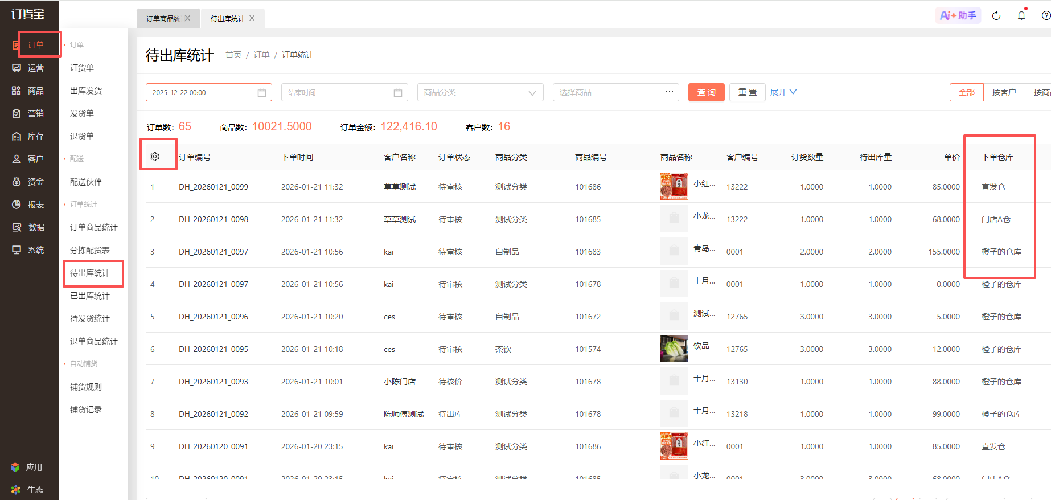This screenshot has height=500, width=1051.
Task: Open the 运营 sidebar module
Action: (x=28, y=68)
